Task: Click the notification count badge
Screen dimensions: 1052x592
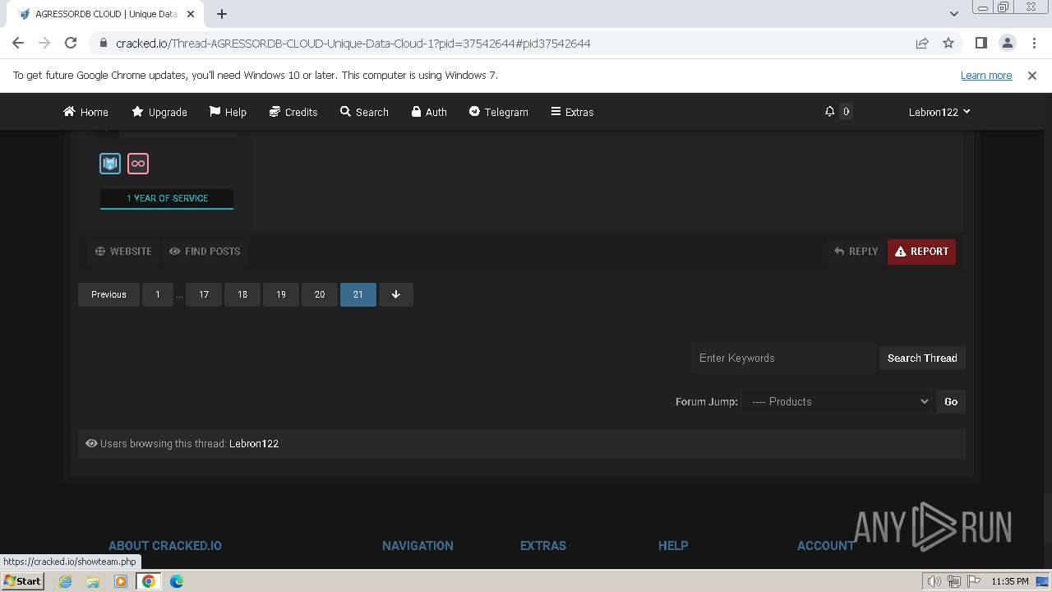Action: click(x=846, y=112)
